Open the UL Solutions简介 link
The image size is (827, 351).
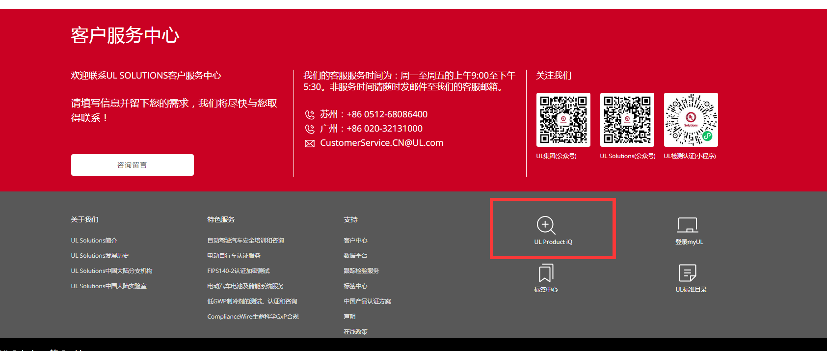coord(94,241)
